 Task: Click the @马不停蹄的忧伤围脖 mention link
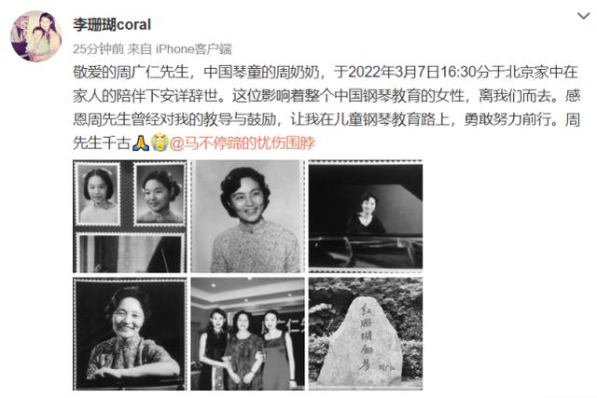click(x=242, y=143)
